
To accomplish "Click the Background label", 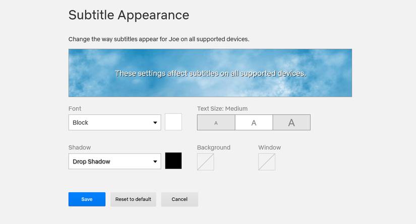I will 214,147.
